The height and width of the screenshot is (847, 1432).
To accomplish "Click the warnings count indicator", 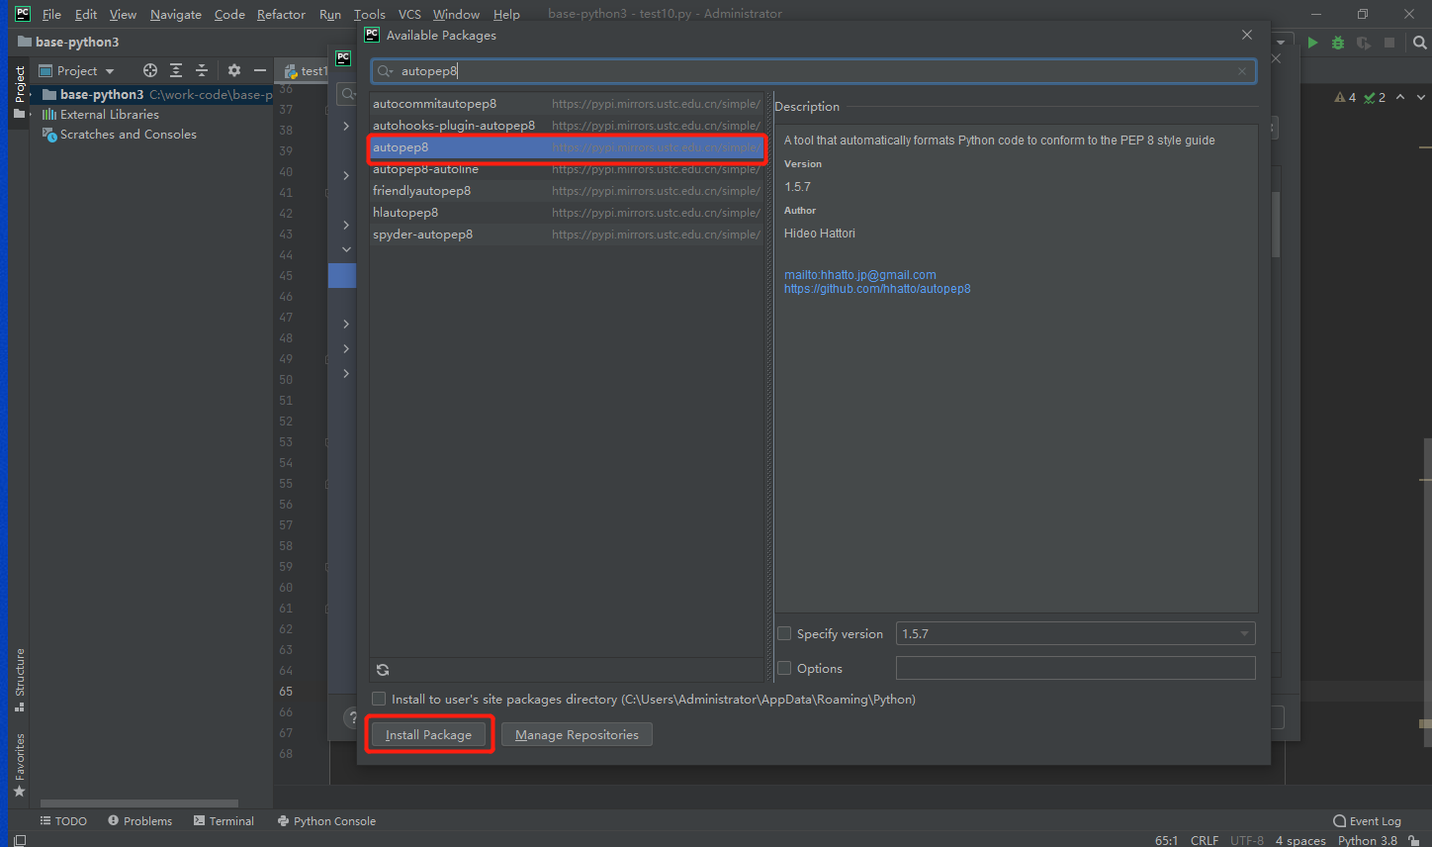I will [1345, 97].
